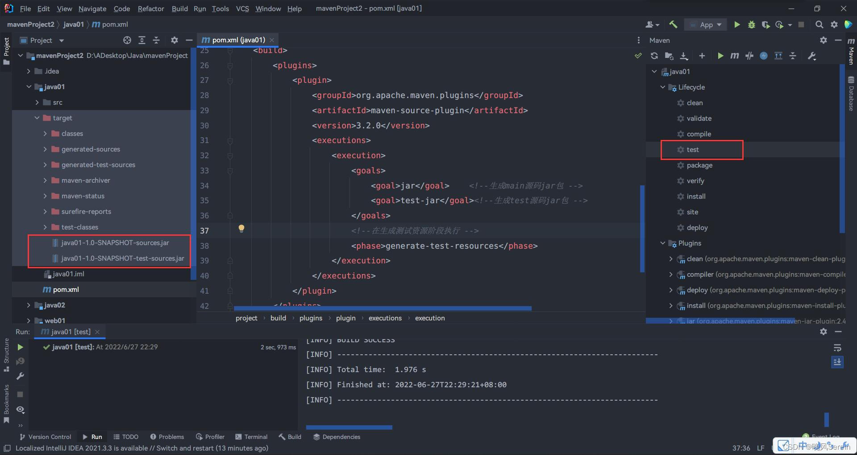Open the Terminal tool window tab
Image resolution: width=857 pixels, height=455 pixels.
(251, 437)
